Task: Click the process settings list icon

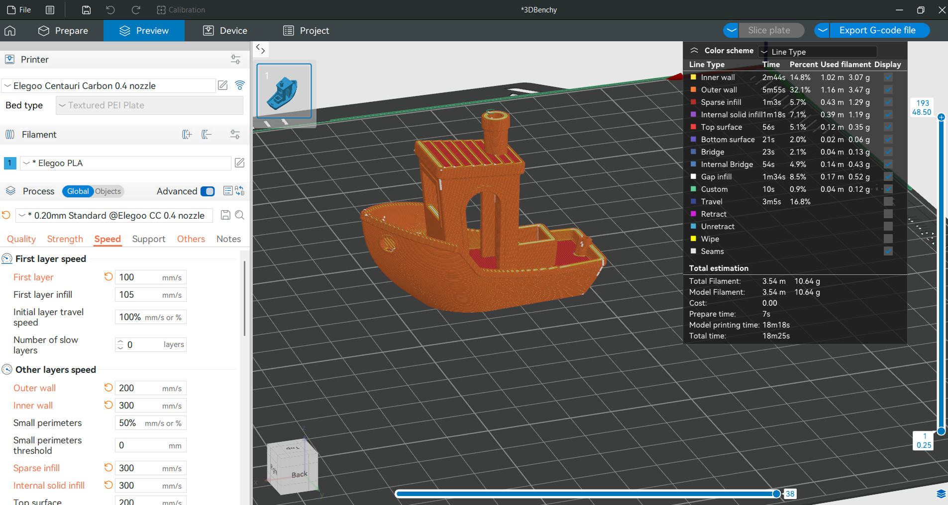Action: [x=228, y=191]
